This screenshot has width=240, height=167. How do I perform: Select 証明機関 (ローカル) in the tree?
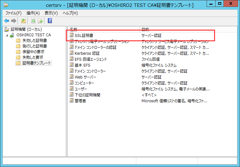[26, 29]
